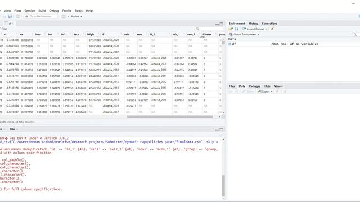Click the Zoom plot button
The height and width of the screenshot is (202, 360).
point(248,91)
